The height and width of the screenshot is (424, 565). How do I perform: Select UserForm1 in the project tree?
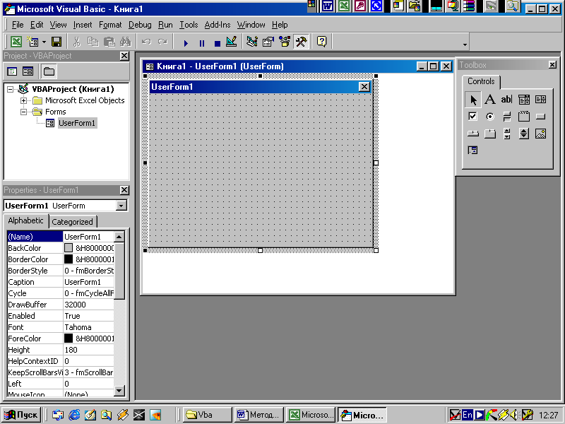click(x=77, y=123)
